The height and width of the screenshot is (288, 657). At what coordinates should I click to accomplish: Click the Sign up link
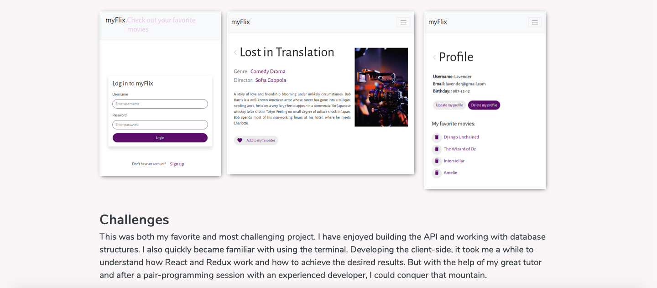tap(177, 164)
